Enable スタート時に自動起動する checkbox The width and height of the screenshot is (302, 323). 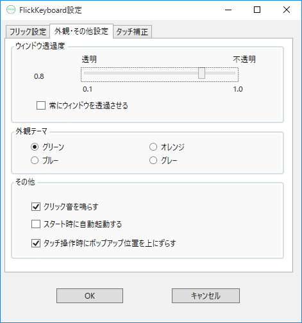pos(36,224)
